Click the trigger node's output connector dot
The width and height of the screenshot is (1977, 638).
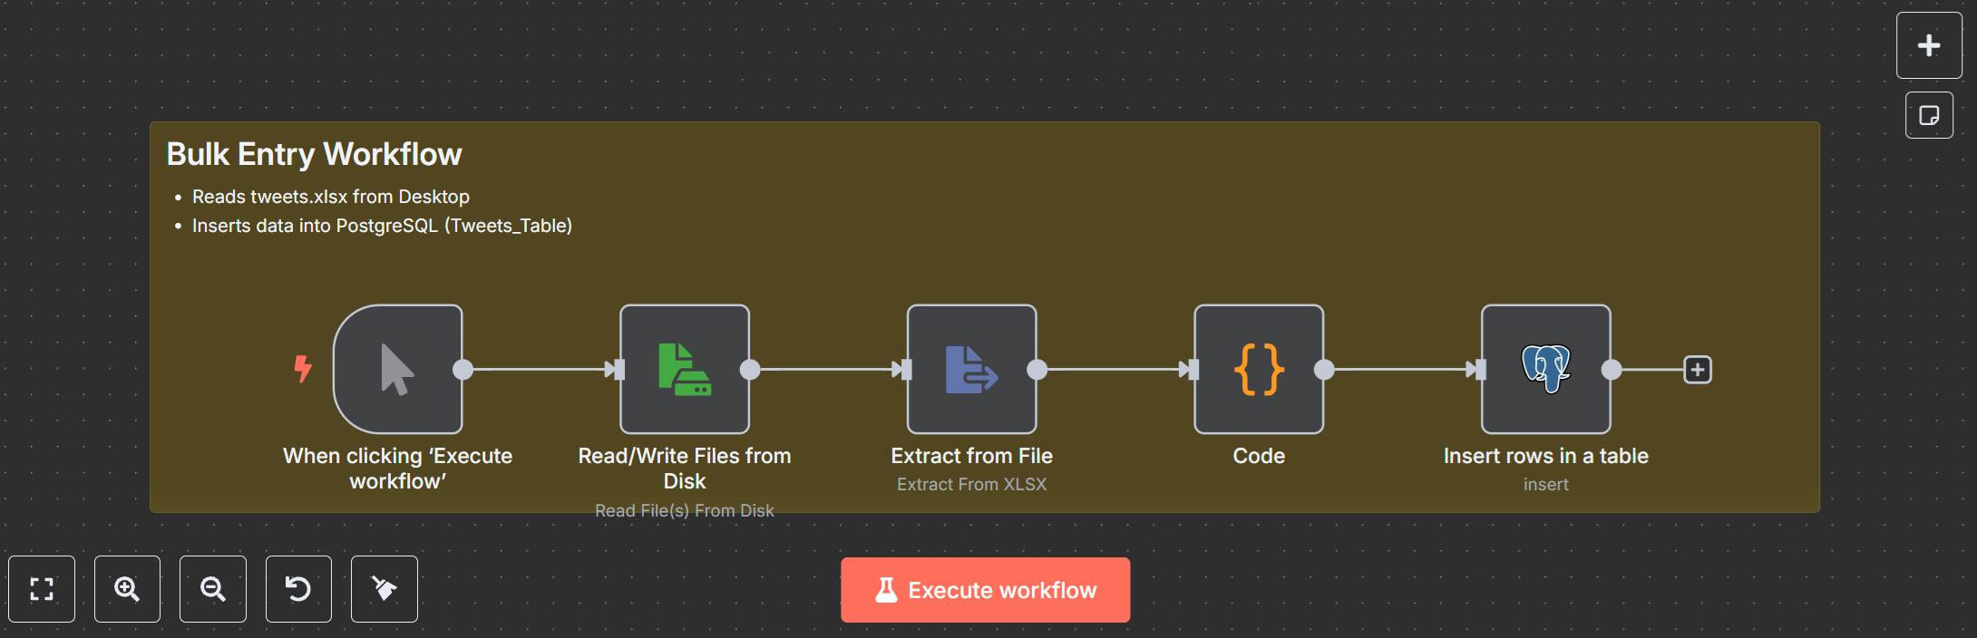(463, 369)
